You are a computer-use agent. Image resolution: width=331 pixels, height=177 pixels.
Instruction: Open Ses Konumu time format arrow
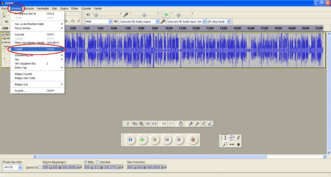click(x=166, y=168)
